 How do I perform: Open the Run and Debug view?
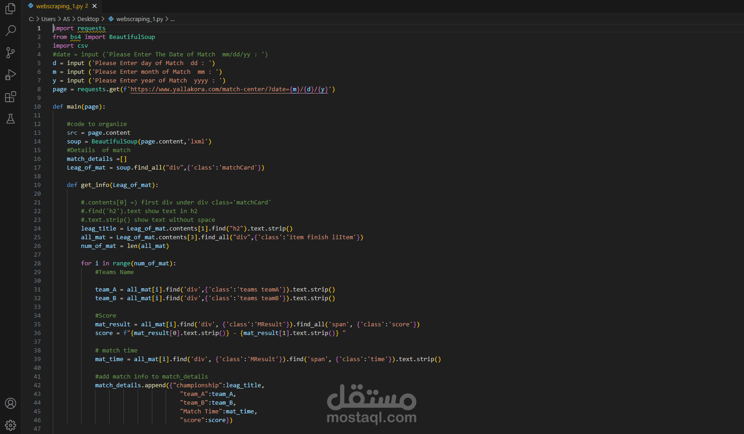[x=10, y=75]
